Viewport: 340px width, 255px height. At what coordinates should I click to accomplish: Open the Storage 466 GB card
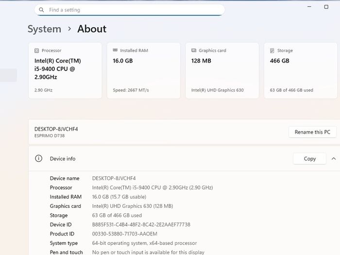301,70
